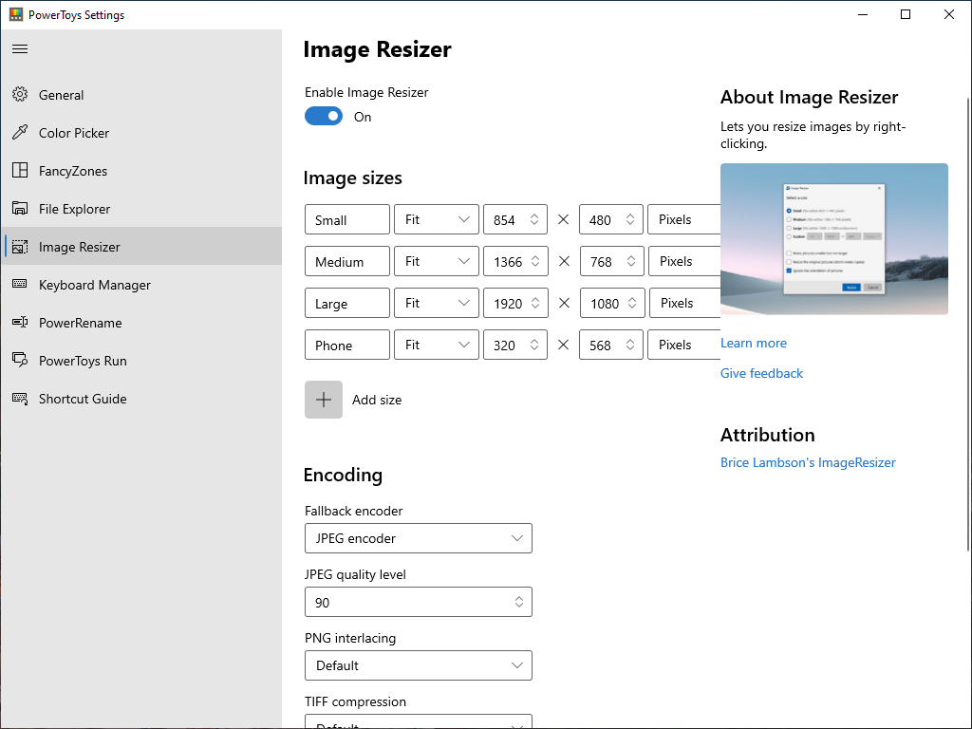
Task: Click the Medium size name field
Action: point(347,261)
